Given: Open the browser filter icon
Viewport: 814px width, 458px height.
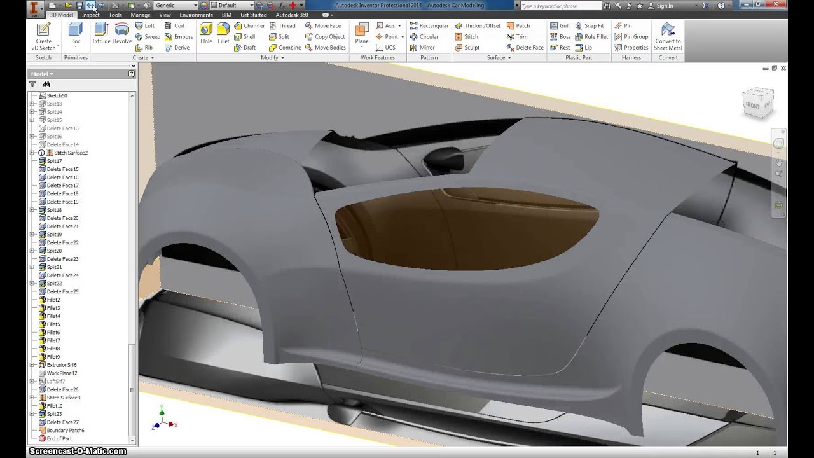Looking at the screenshot, I should click(32, 84).
